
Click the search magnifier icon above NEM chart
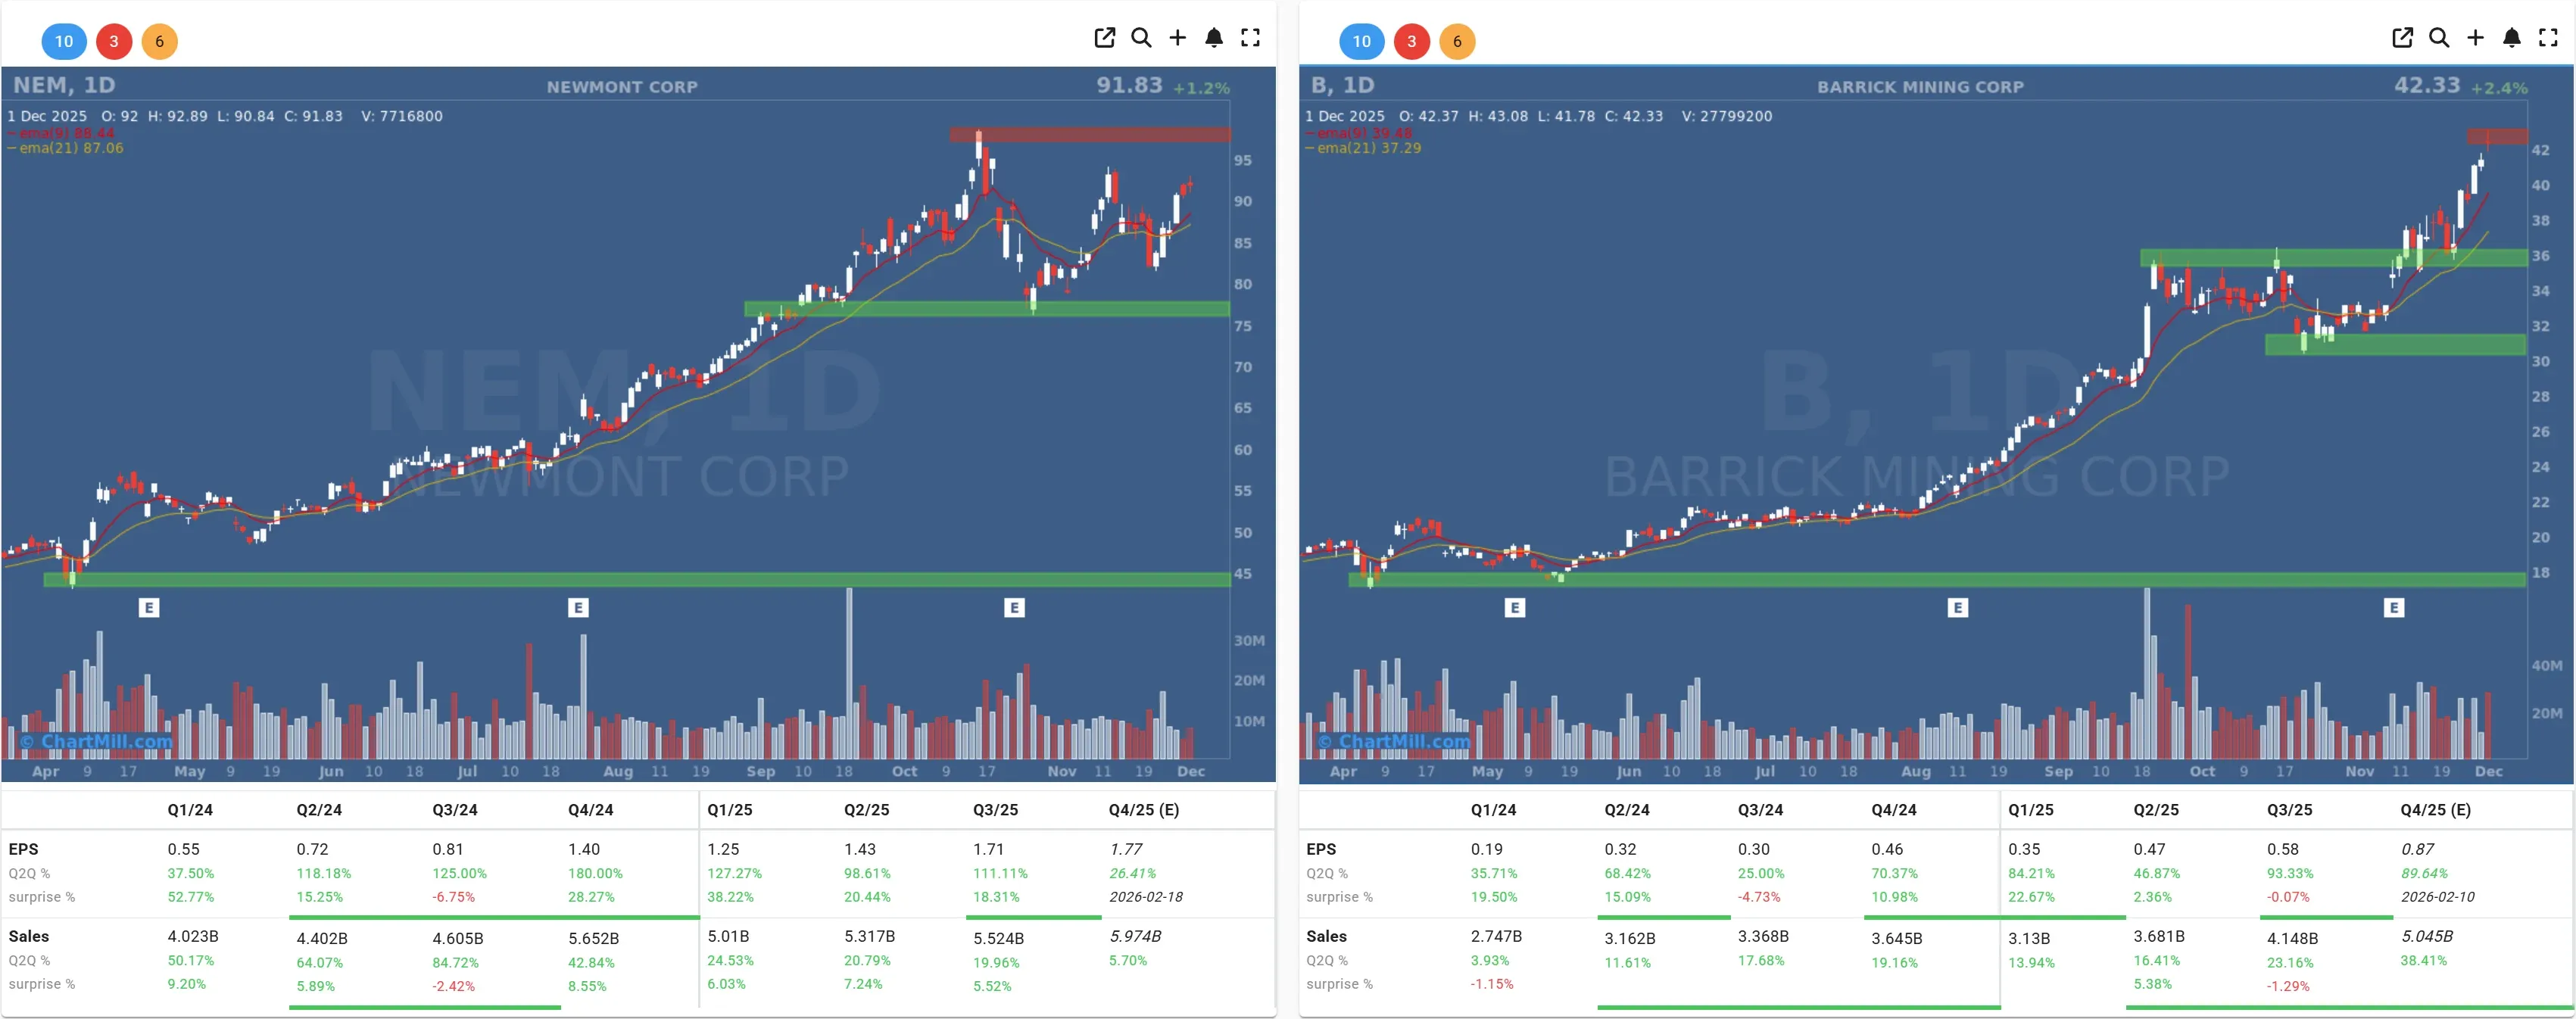(1141, 38)
